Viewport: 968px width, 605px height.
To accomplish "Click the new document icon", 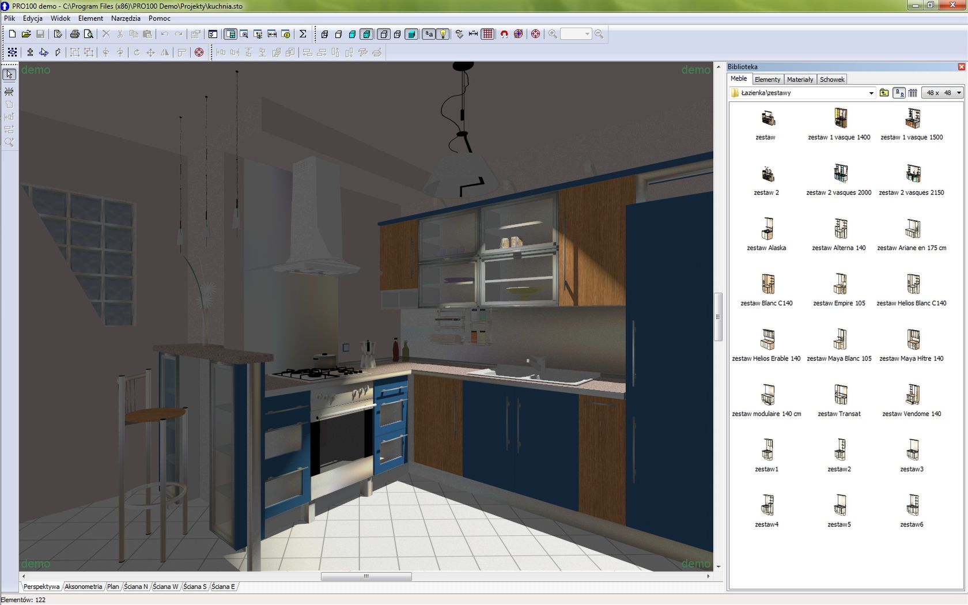I will tap(12, 34).
